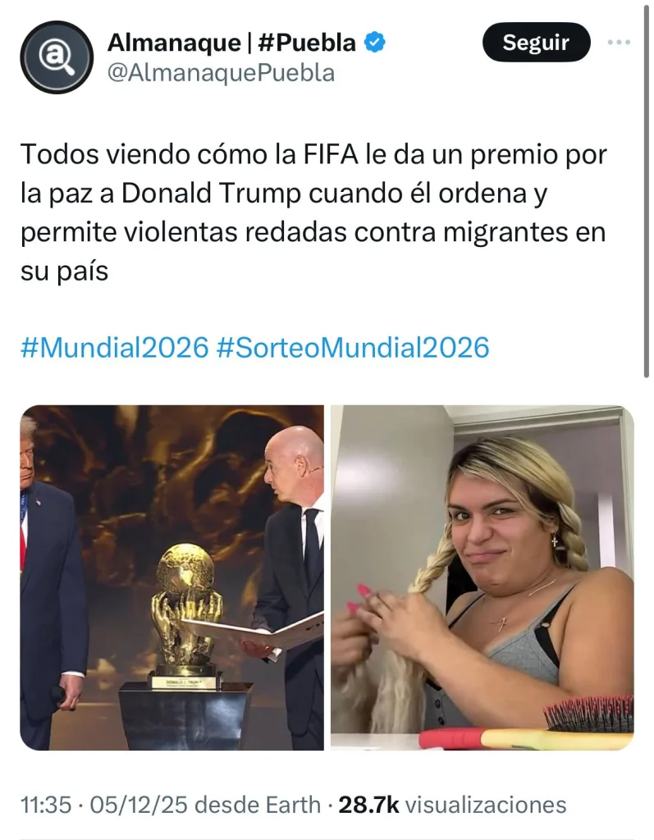The image size is (654, 840).
Task: Open the Almanaque | #Puebla display name
Action: point(231,43)
